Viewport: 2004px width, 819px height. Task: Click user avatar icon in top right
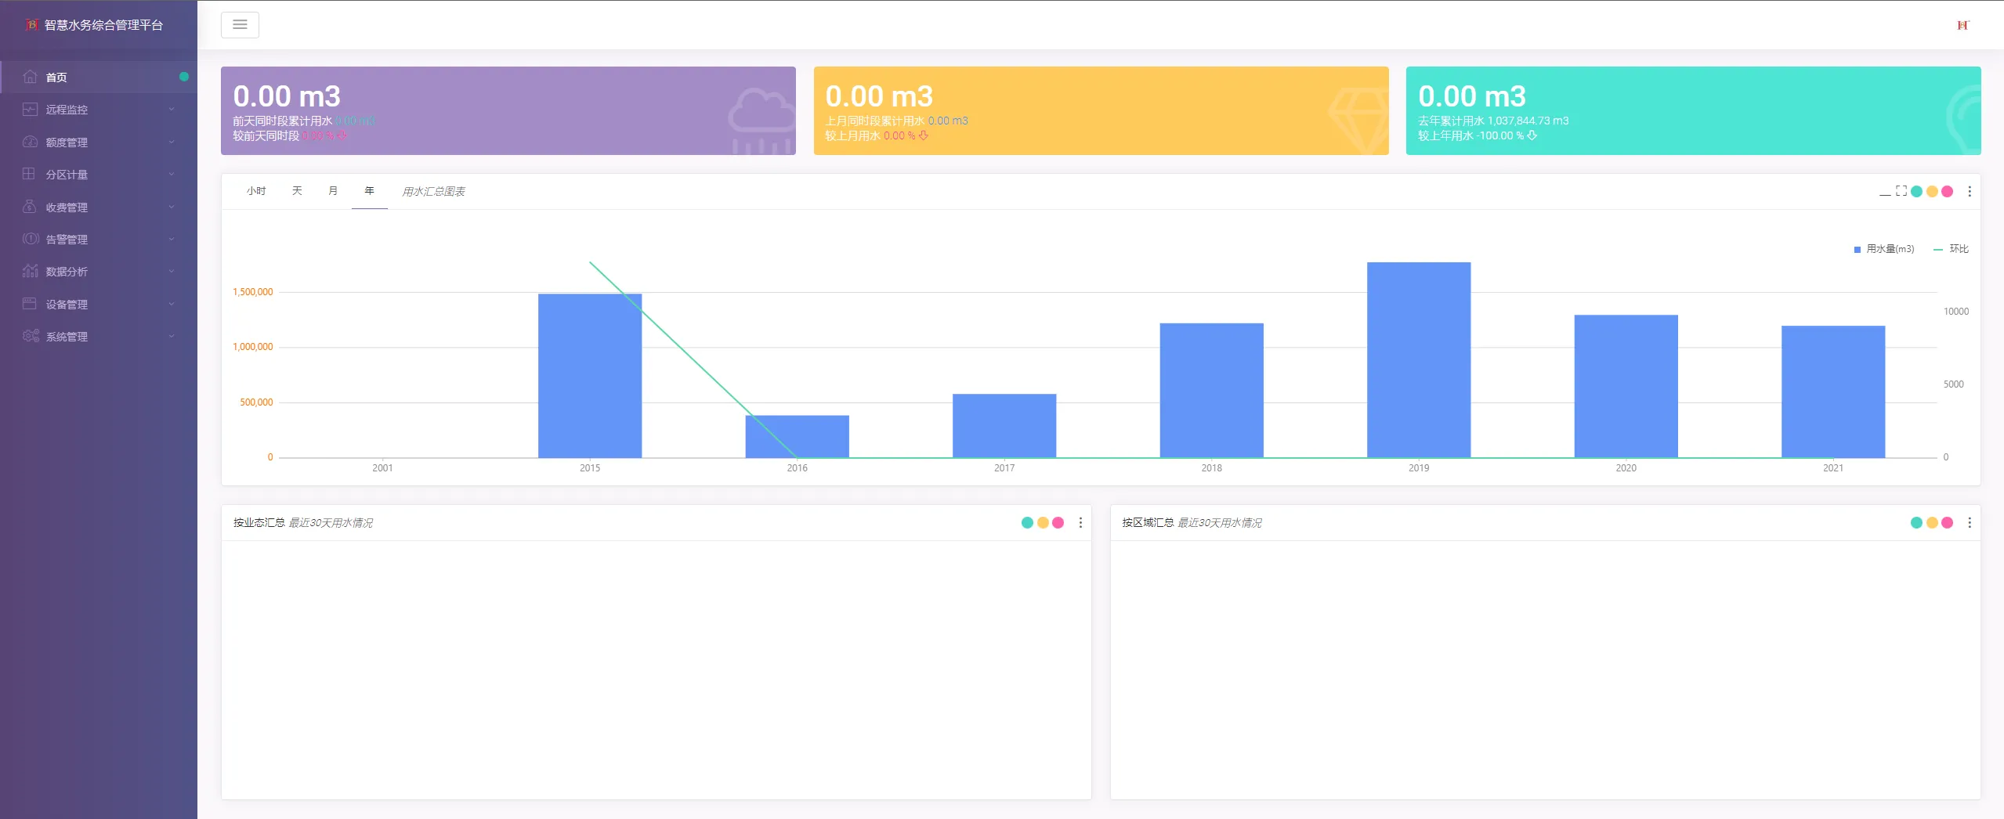(x=1962, y=25)
